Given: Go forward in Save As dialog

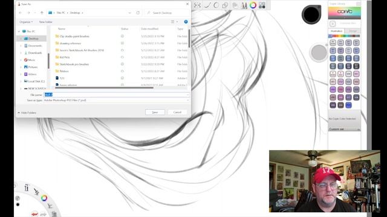Looking at the screenshot, I should (x=28, y=13).
